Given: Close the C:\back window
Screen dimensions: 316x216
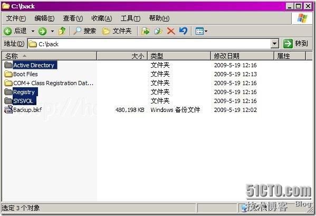Looking at the screenshot, I should coord(308,6).
